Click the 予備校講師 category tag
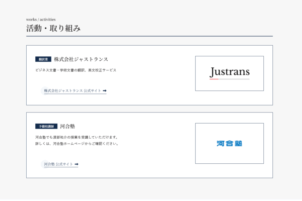302x201 pixels. [46, 126]
